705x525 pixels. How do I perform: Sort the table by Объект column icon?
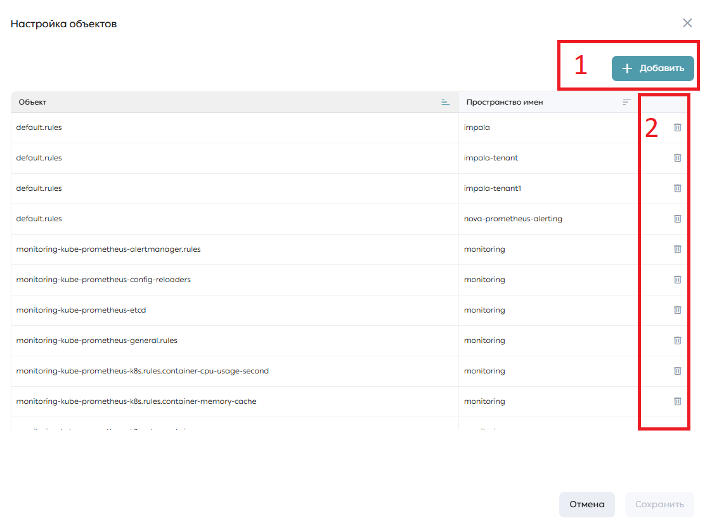click(445, 102)
